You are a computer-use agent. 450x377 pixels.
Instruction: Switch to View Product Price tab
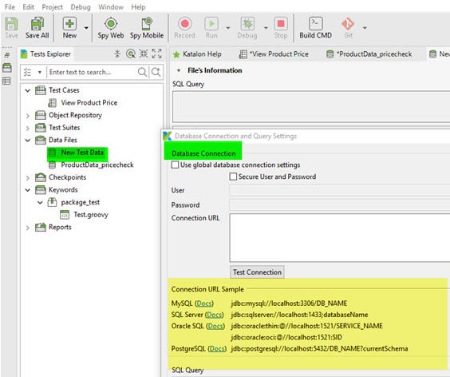(274, 54)
